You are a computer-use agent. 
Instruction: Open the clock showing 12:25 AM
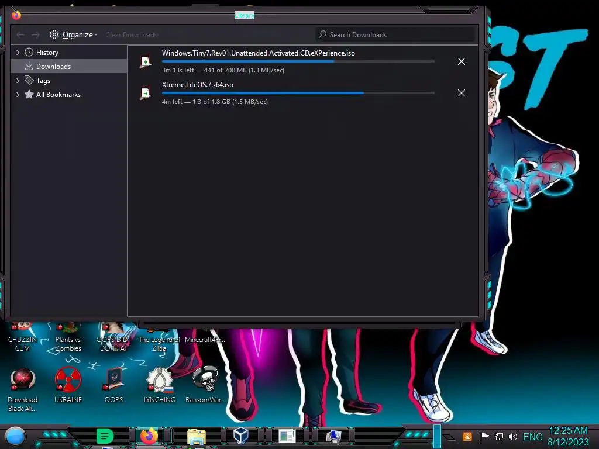pyautogui.click(x=568, y=436)
